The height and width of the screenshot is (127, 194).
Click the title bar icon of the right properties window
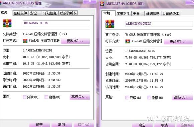(x=102, y=4)
